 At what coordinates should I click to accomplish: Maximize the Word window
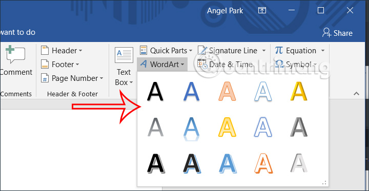click(x=320, y=10)
